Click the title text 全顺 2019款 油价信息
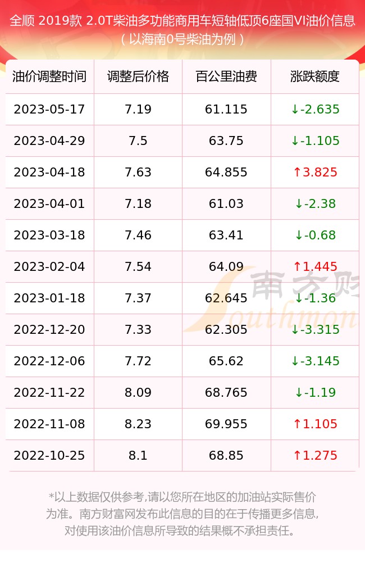The image size is (365, 562). pos(182,21)
